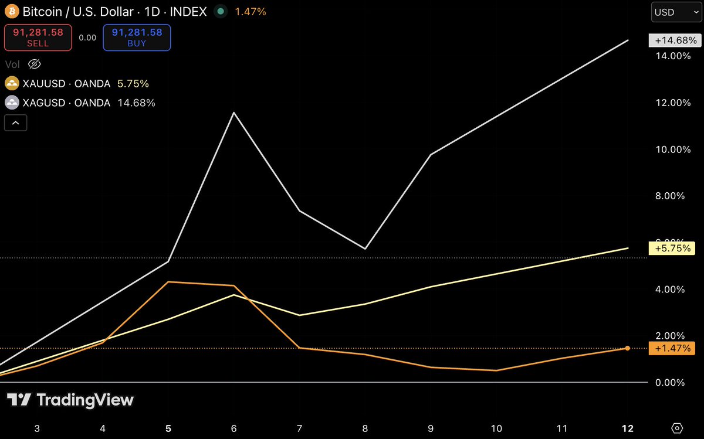The image size is (704, 439).
Task: Click the 1.47% change value in header
Action: pos(251,11)
